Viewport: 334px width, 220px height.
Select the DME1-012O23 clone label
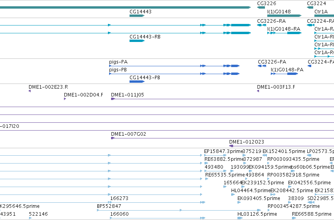[246, 142]
